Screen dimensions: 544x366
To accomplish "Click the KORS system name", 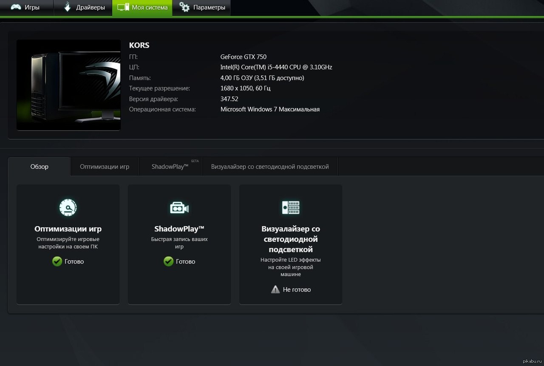I will (x=139, y=45).
